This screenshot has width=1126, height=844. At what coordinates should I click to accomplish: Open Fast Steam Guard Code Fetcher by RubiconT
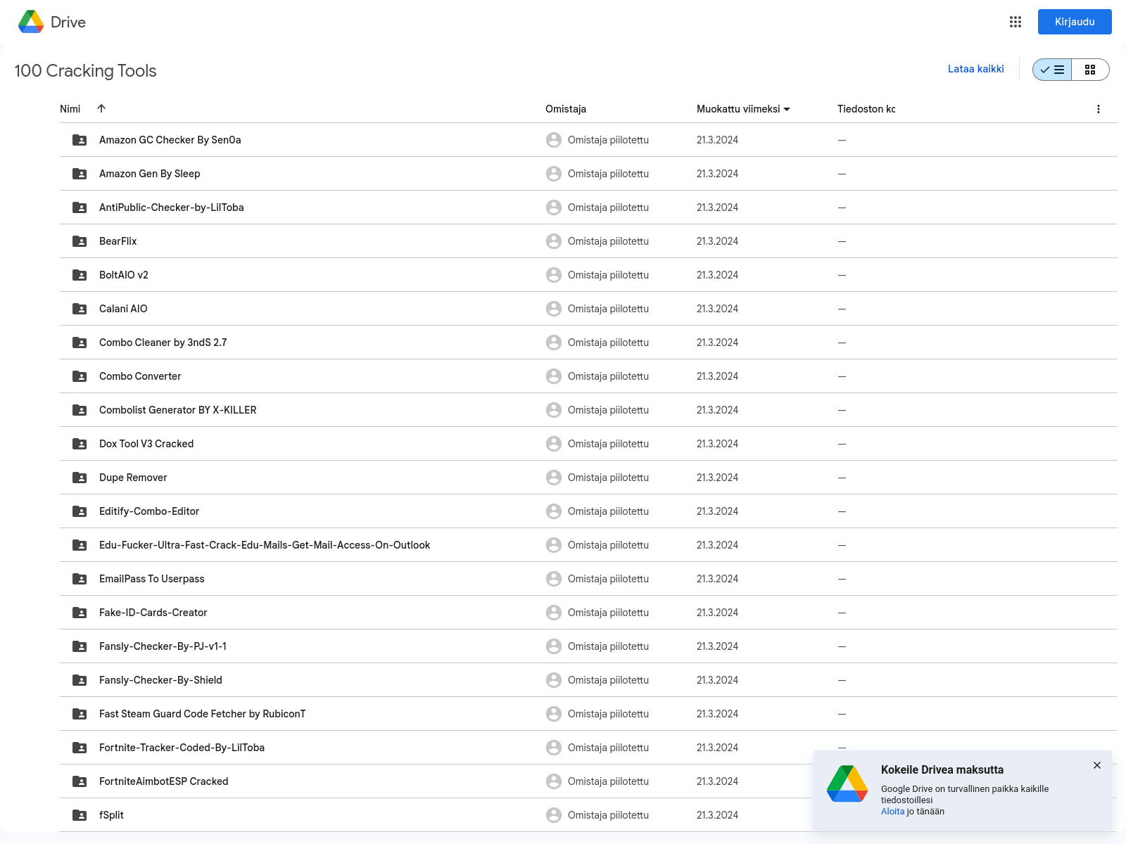(203, 714)
